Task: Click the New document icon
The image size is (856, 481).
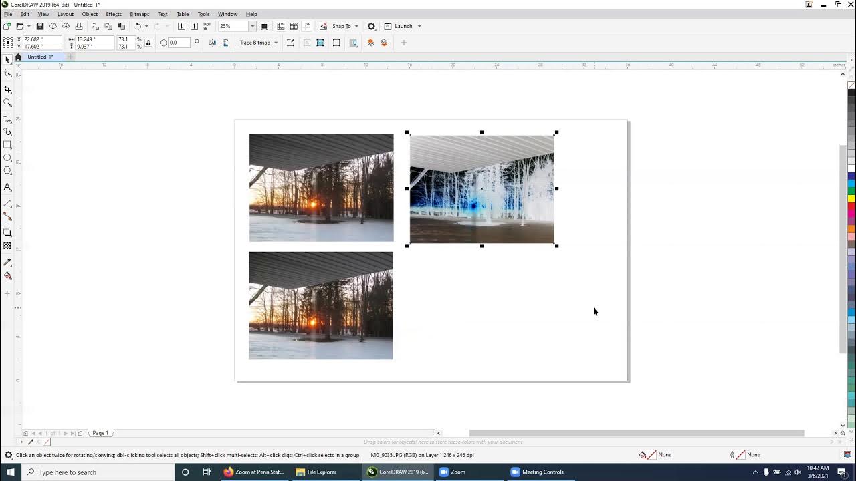Action: click(x=7, y=26)
